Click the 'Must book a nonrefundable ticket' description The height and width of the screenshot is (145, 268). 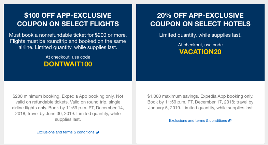tap(68, 41)
